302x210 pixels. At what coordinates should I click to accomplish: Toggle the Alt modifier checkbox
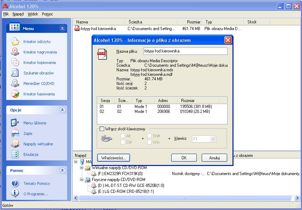click(x=123, y=136)
